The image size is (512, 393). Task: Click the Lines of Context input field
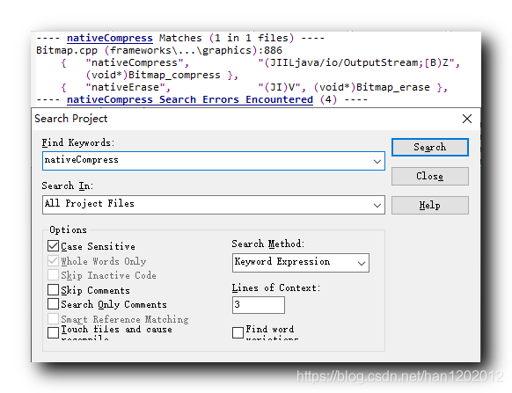[x=259, y=305]
